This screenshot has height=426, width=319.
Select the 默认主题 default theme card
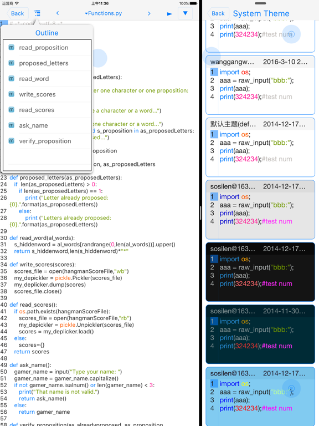260,147
